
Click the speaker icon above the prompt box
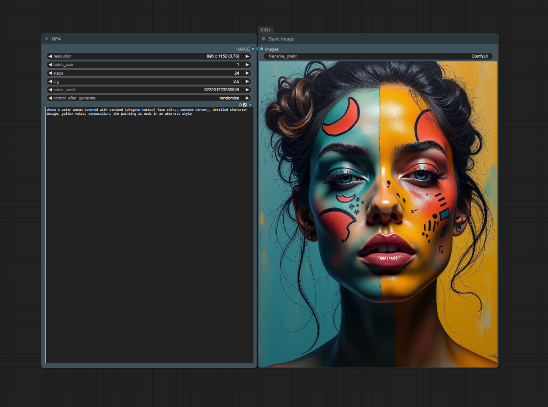tap(250, 105)
